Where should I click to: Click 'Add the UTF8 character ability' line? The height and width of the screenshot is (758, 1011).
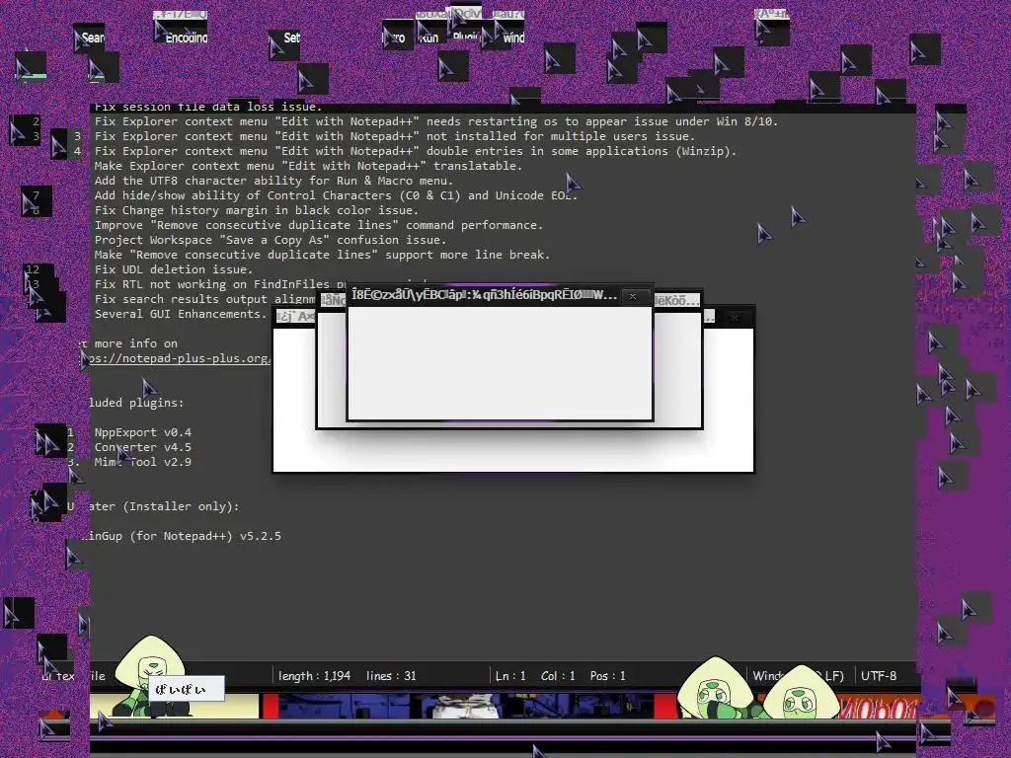tap(273, 181)
